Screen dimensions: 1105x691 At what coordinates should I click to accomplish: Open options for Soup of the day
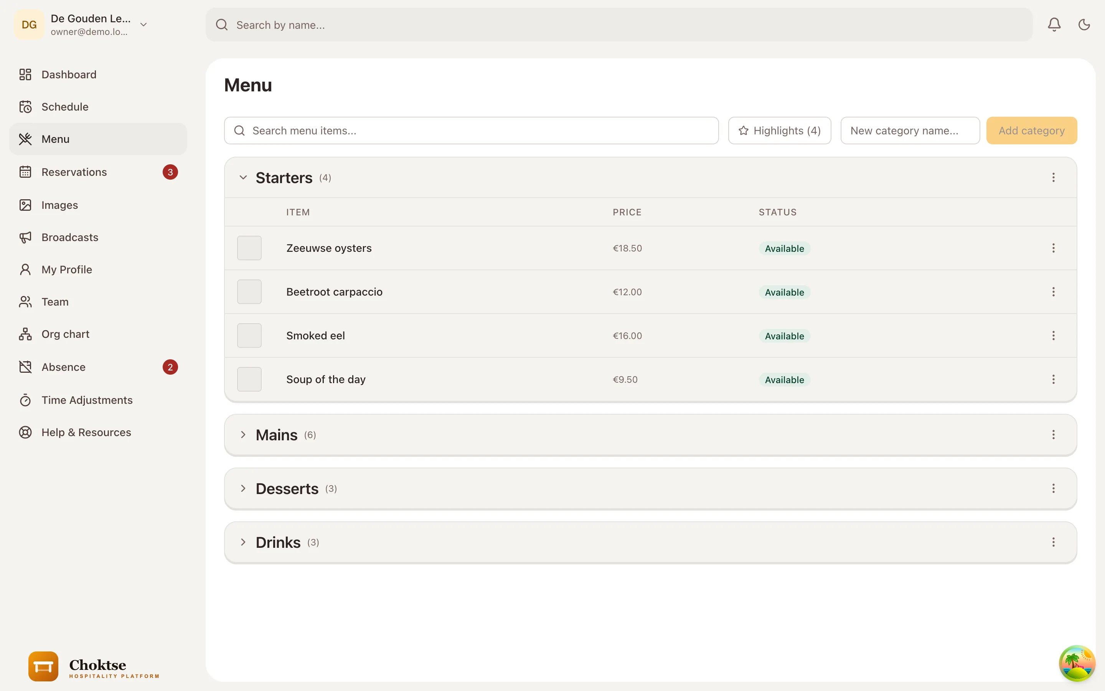tap(1054, 379)
